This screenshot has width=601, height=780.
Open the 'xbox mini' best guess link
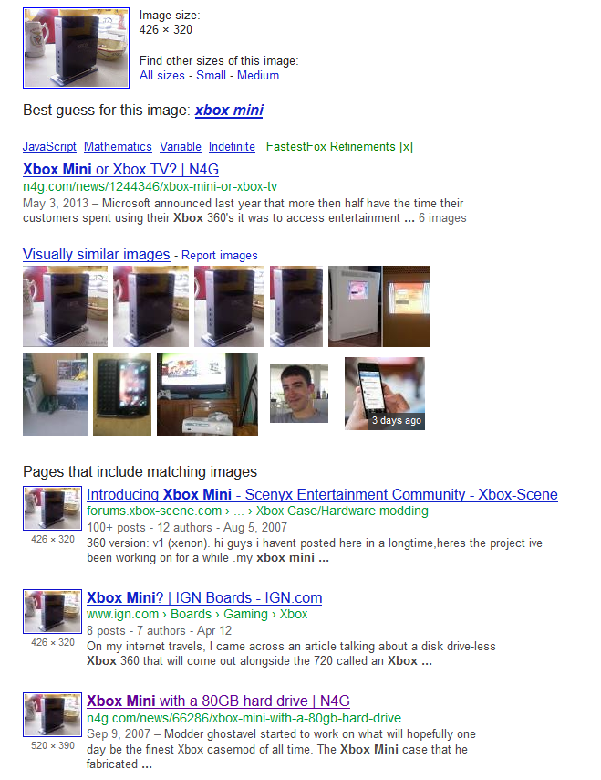pyautogui.click(x=229, y=110)
